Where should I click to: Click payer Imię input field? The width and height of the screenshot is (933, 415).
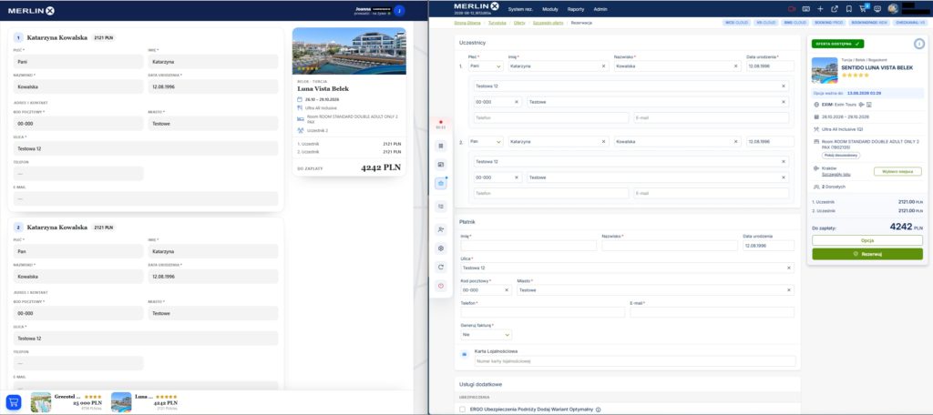click(x=528, y=246)
